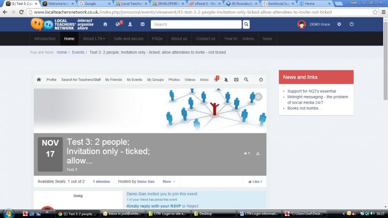Screen dimensions: 388x218
Task: Click the cover photo edit circle on the banner
Action: click(259, 96)
